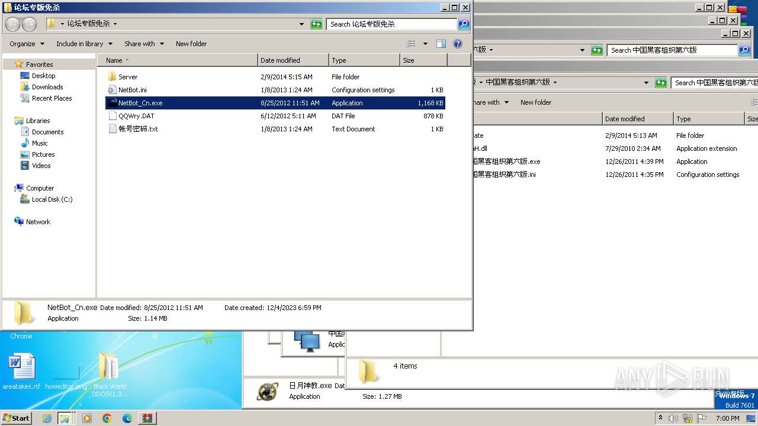Launch Edge from taskbar
This screenshot has height=426, width=758.
point(127,418)
